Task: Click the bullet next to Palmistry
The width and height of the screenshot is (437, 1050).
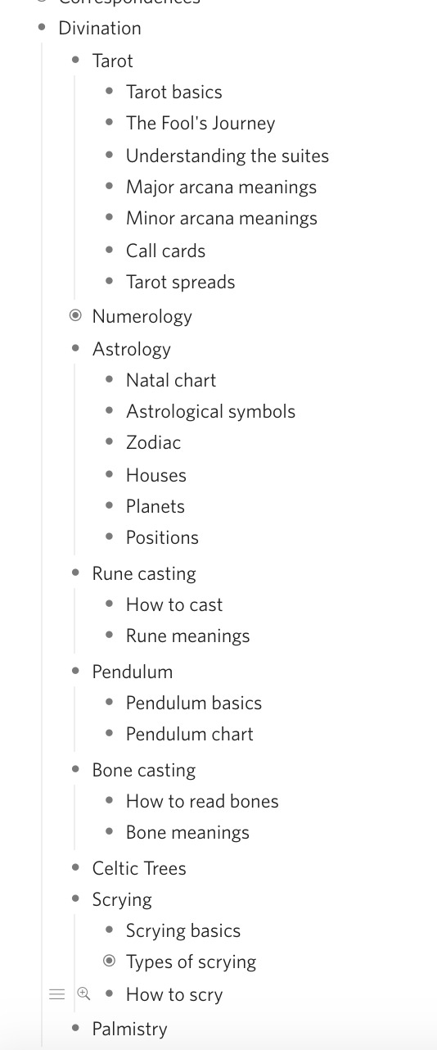Action: (x=76, y=1029)
